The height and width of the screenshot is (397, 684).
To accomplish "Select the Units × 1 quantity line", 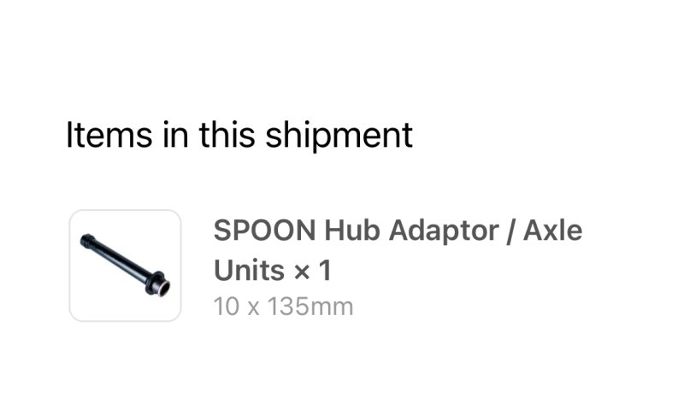I will click(272, 271).
